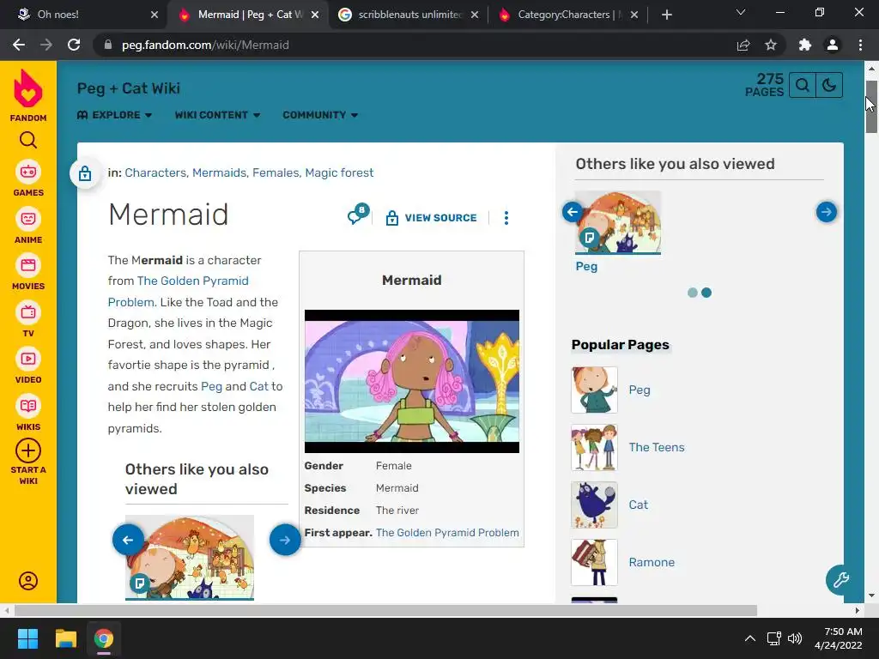The width and height of the screenshot is (879, 659).
Task: Open the comments bubble icon showing 8
Action: pos(358,214)
